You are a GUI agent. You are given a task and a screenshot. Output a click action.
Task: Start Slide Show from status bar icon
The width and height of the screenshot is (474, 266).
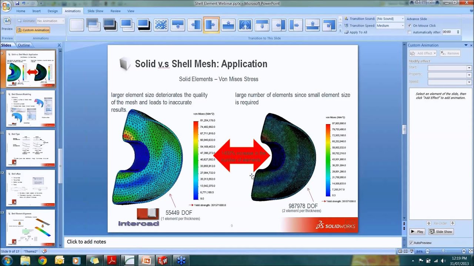pos(411,252)
